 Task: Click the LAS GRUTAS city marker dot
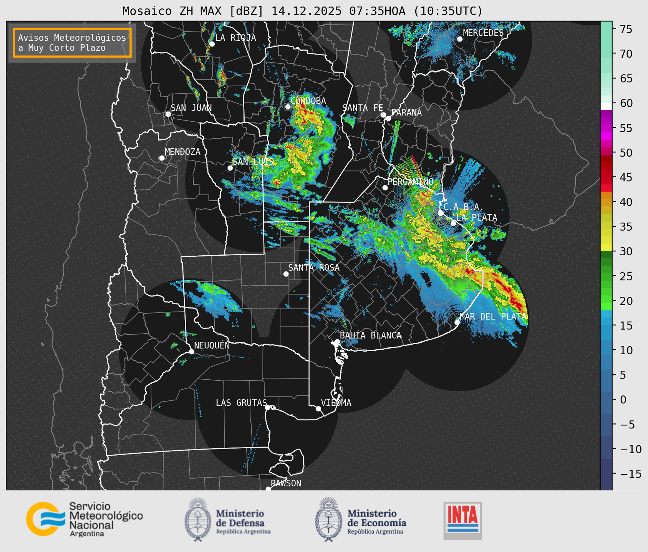pos(268,408)
